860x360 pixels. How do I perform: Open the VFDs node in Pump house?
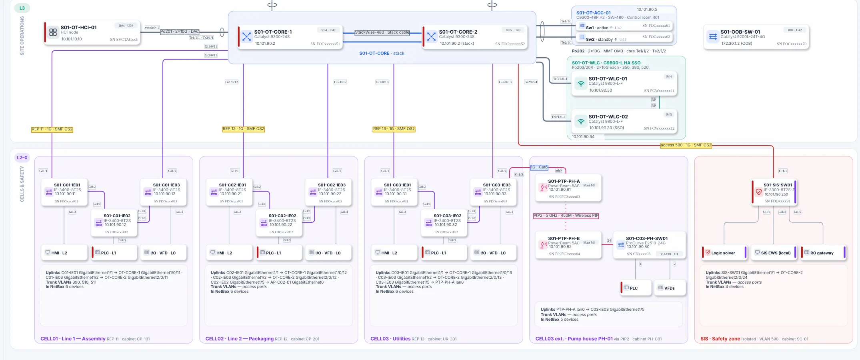[x=670, y=288]
